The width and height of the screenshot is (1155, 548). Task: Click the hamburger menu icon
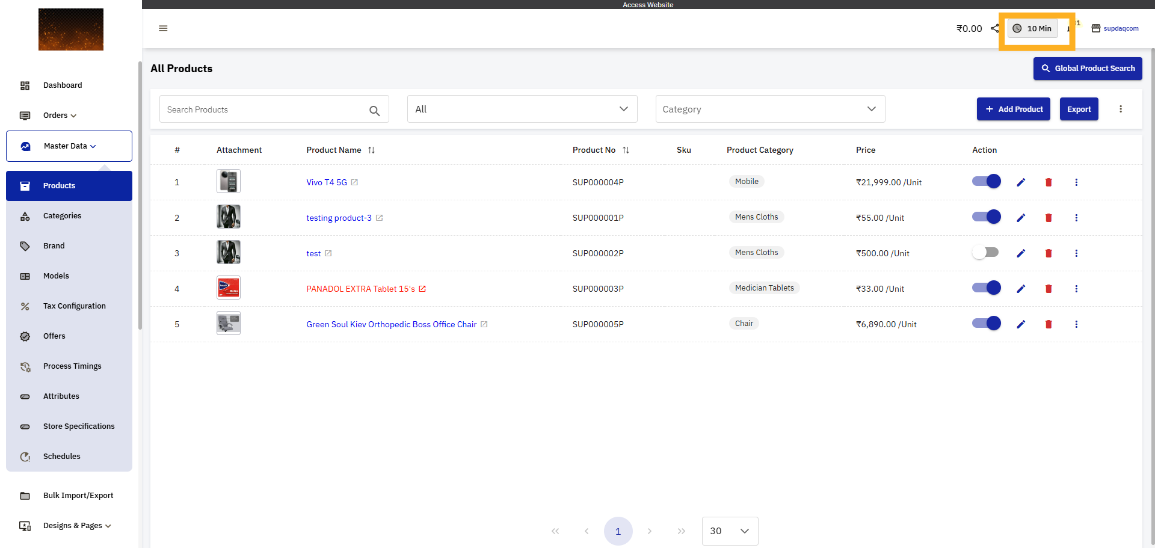163,28
